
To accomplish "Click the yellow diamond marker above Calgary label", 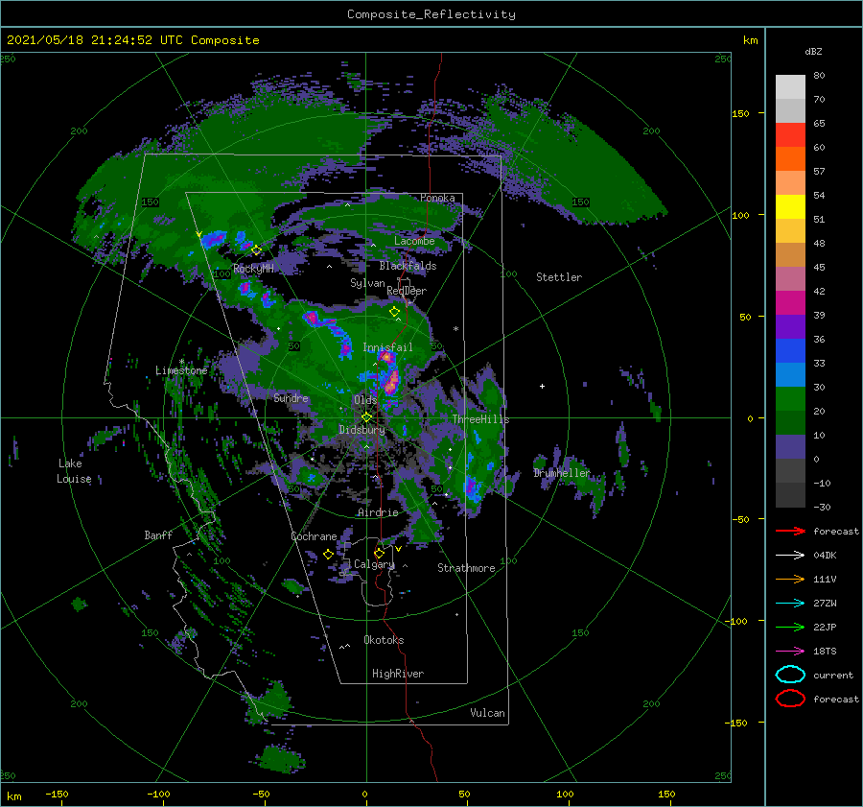I will [379, 553].
